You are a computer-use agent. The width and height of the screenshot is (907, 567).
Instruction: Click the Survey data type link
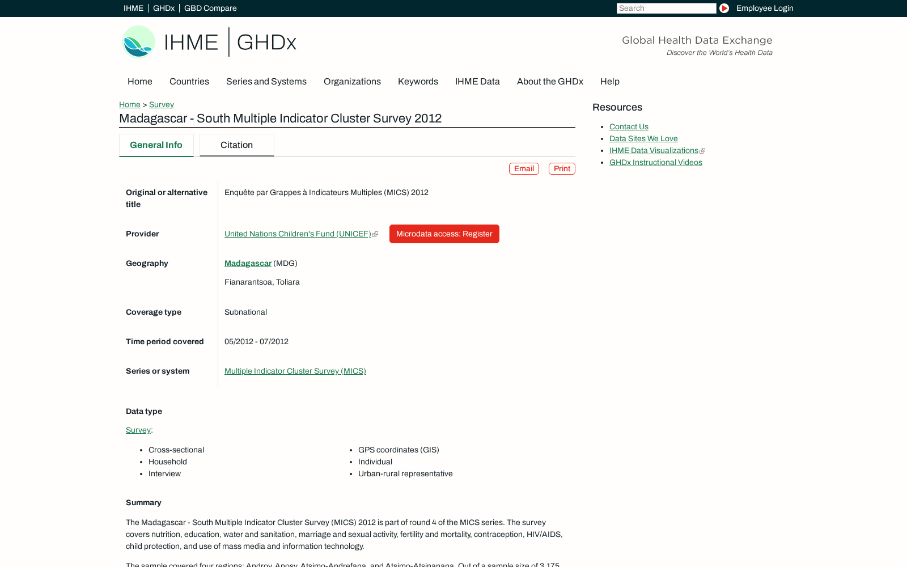pyautogui.click(x=138, y=430)
